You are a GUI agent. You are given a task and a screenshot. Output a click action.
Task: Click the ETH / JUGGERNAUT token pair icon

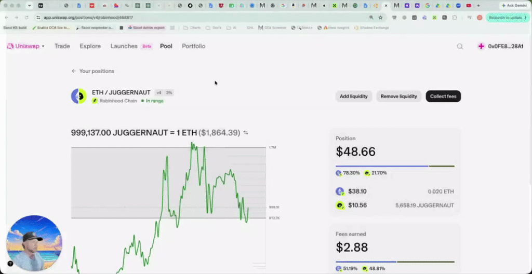79,97
